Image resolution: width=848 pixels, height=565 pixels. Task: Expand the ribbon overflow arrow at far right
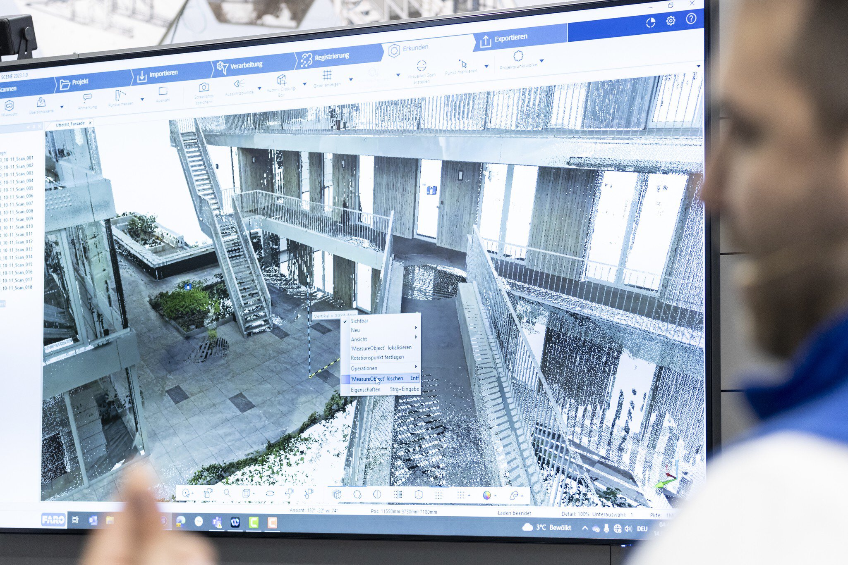(699, 66)
